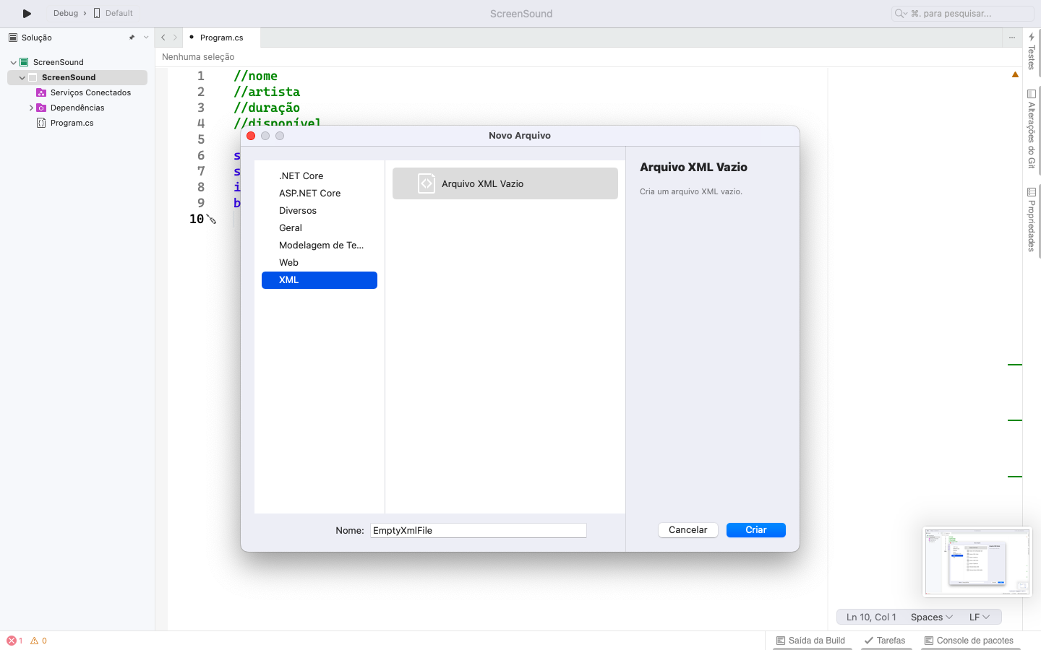Viewport: 1041px width, 650px height.
Task: Click the Testes lightning bolt icon
Action: click(x=1032, y=37)
